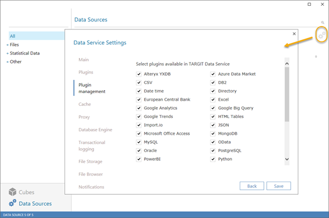Click the Cubes box icon

click(x=13, y=192)
